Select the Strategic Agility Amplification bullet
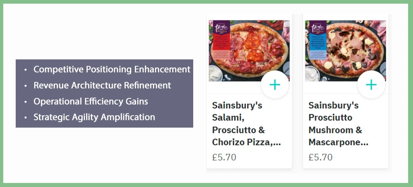 pyautogui.click(x=94, y=117)
